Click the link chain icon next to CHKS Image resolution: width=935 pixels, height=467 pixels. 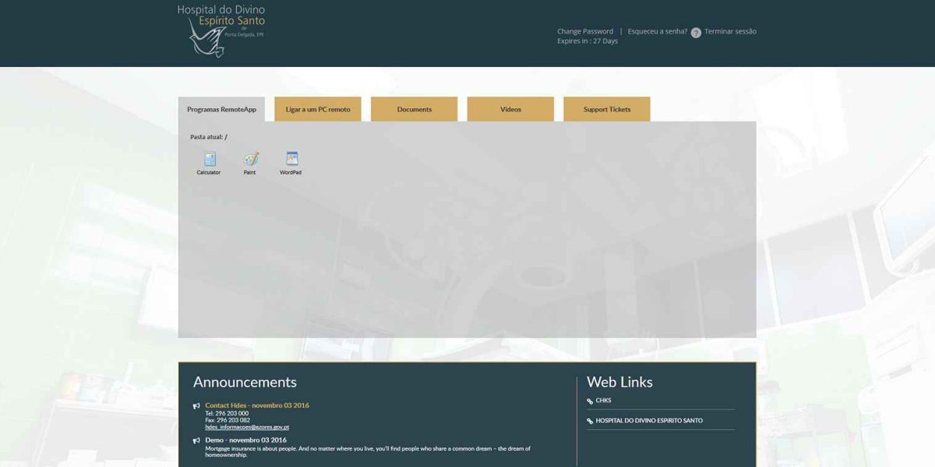click(x=588, y=400)
